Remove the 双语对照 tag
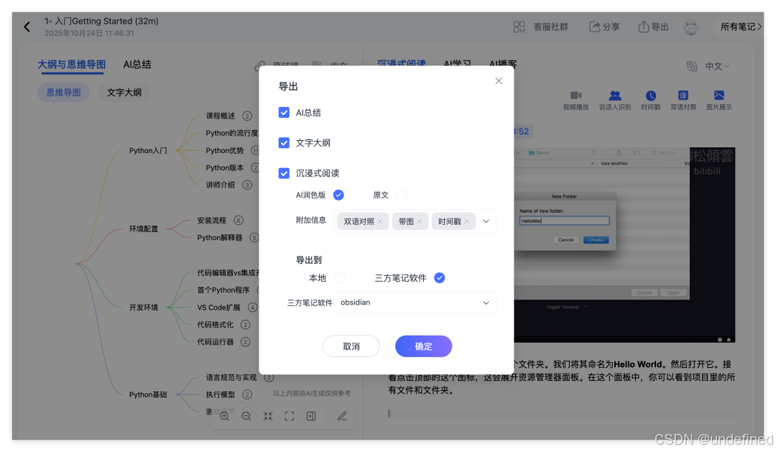This screenshot has width=776, height=452. pyautogui.click(x=379, y=221)
